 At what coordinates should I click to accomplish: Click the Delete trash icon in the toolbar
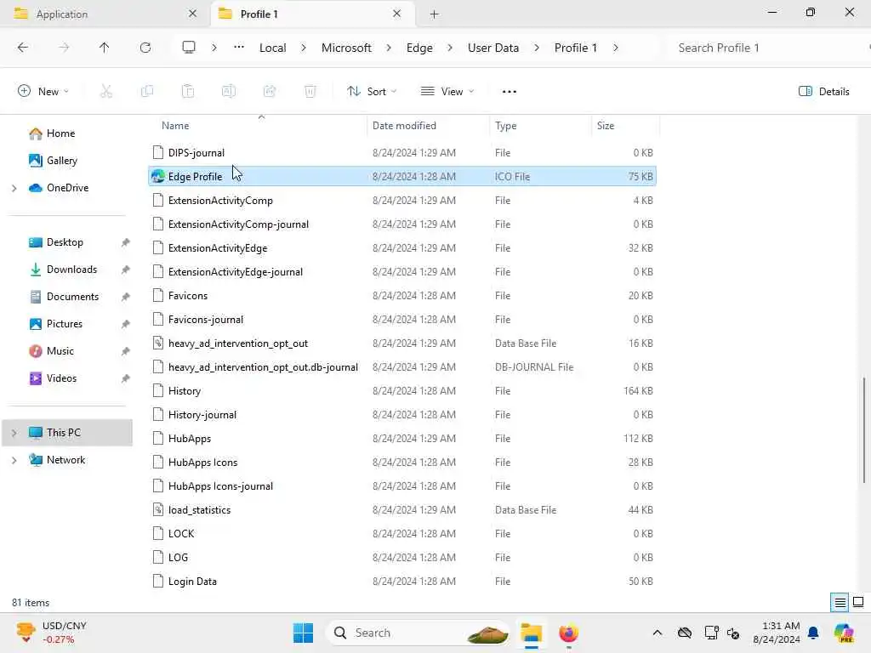[310, 92]
